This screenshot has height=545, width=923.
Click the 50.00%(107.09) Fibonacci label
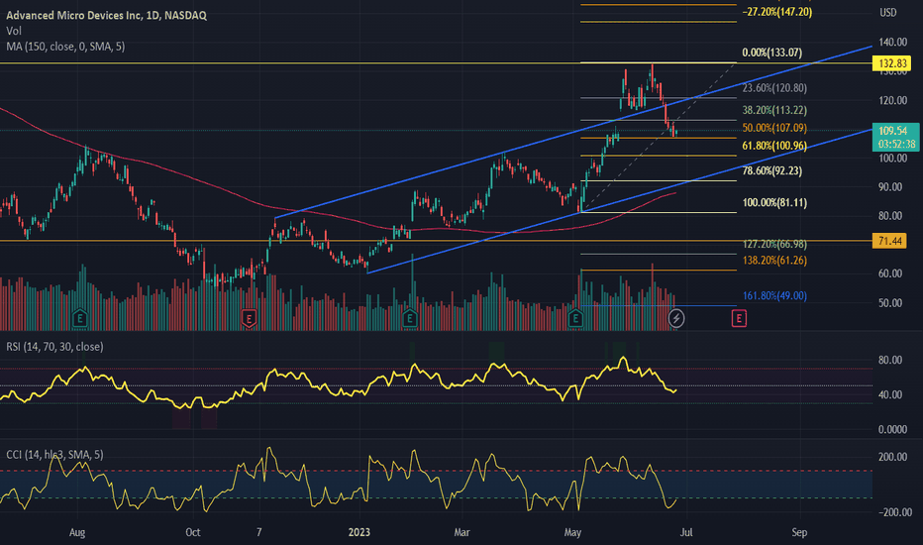pos(774,128)
